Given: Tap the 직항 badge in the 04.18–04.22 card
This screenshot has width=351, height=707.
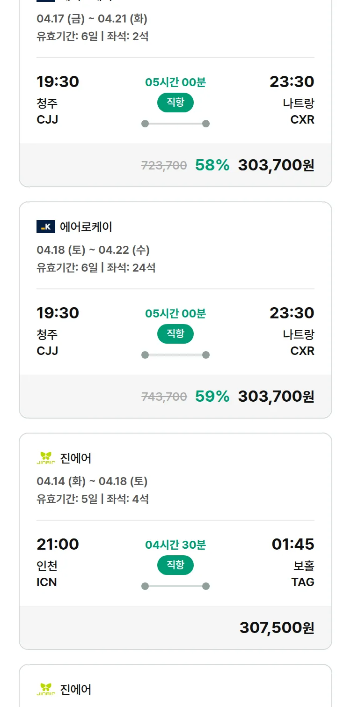Looking at the screenshot, I should (x=175, y=334).
